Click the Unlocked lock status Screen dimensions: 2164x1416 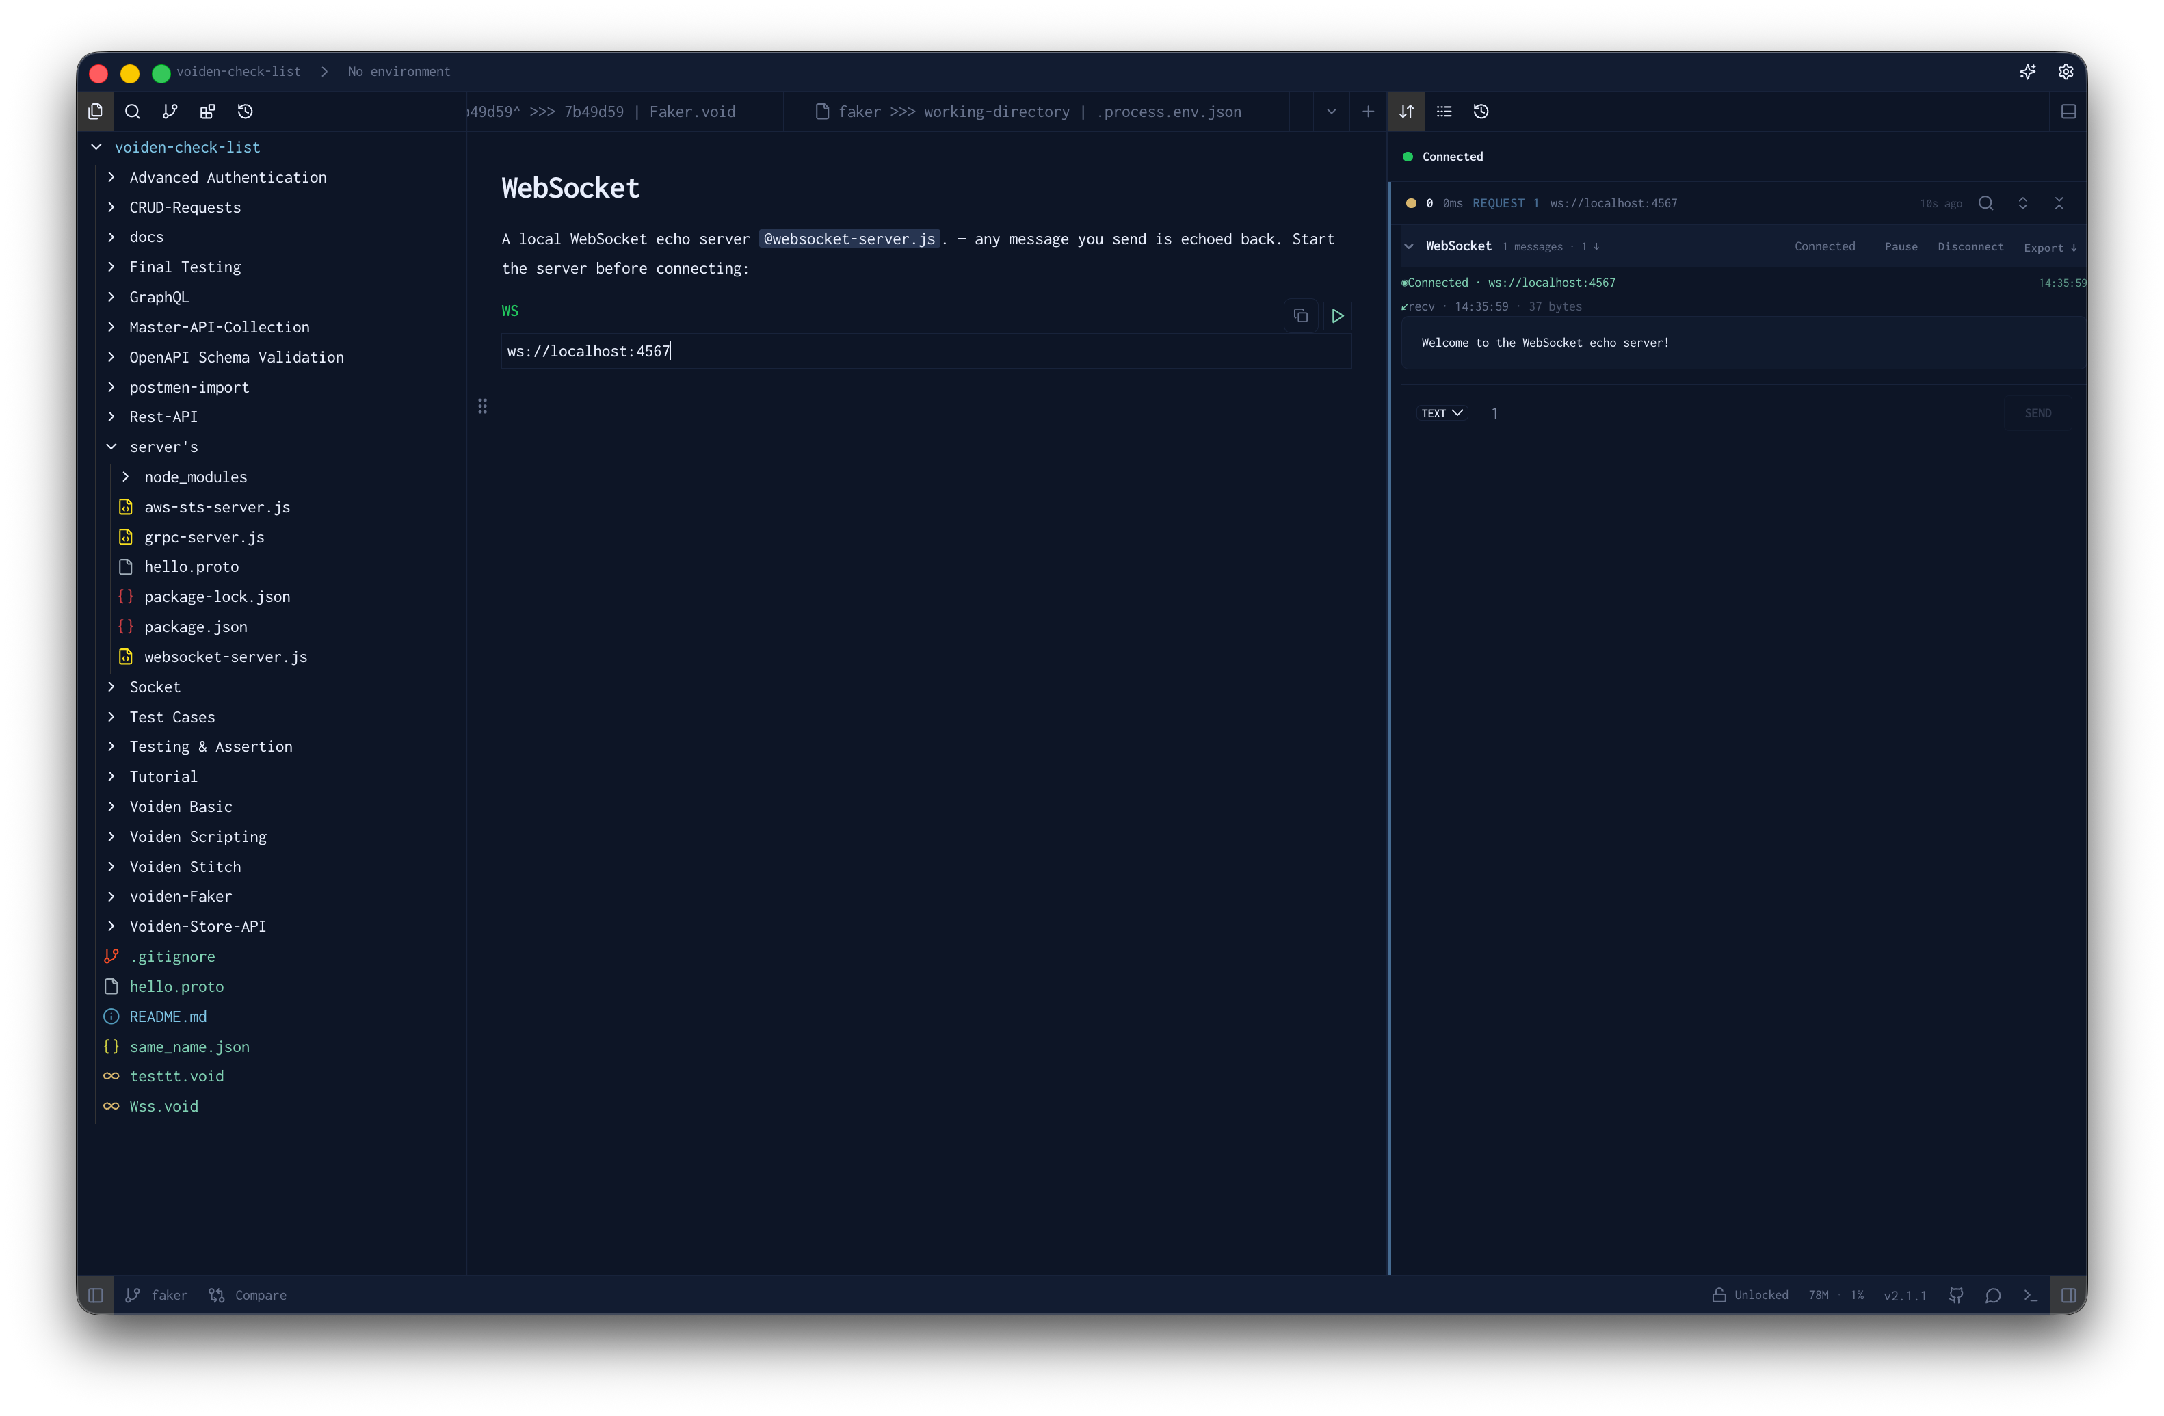pyautogui.click(x=1750, y=1295)
